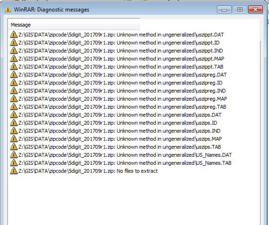Select the uszipreg.MAP unknown method message

pos(123,99)
